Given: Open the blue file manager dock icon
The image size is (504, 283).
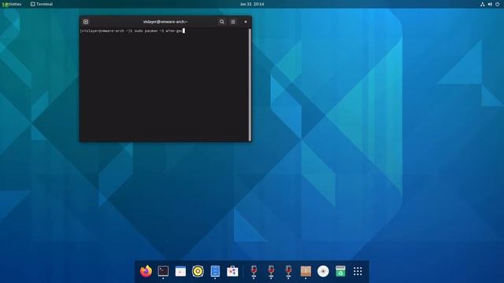Looking at the screenshot, I should point(215,271).
